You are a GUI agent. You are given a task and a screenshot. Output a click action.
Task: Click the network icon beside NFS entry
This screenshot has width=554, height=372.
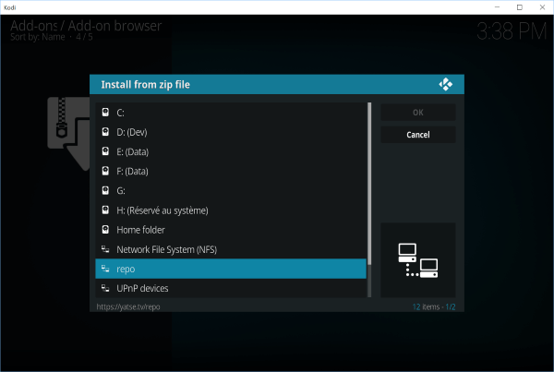click(x=105, y=249)
